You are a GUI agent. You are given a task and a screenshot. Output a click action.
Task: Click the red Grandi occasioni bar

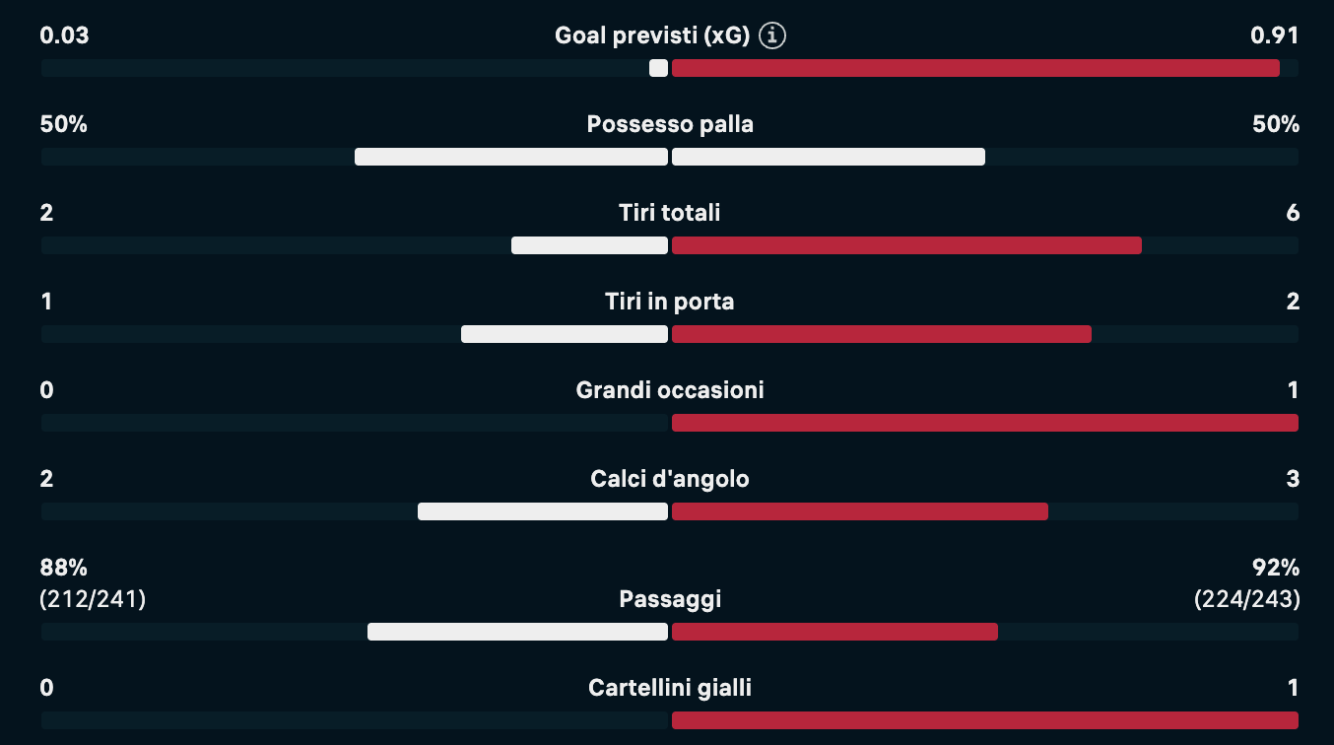985,423
